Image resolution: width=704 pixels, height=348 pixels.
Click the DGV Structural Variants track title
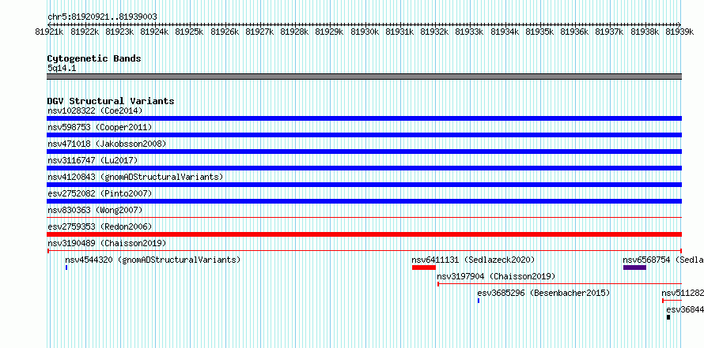pyautogui.click(x=111, y=101)
